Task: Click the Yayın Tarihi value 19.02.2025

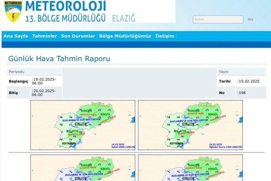Action: coord(249,81)
